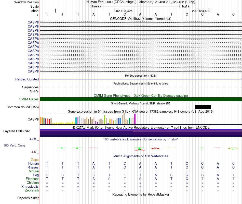
Task: Click the chr2:202,123,420-202,123,432 (13 bp) position text
Action: coord(167,2)
